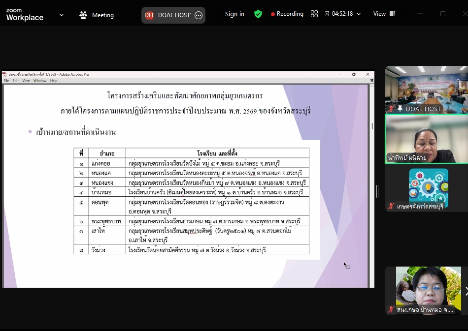Open the apps grid icon
Viewport: 468px width, 331px height.
pyautogui.click(x=314, y=14)
